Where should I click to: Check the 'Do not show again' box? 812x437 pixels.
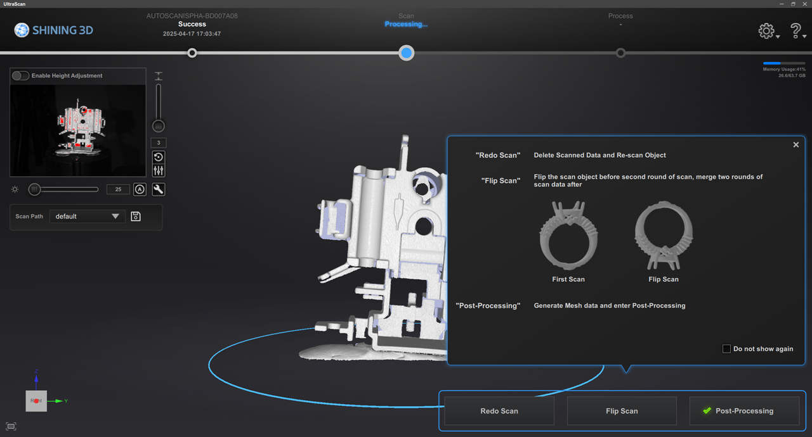pos(726,349)
